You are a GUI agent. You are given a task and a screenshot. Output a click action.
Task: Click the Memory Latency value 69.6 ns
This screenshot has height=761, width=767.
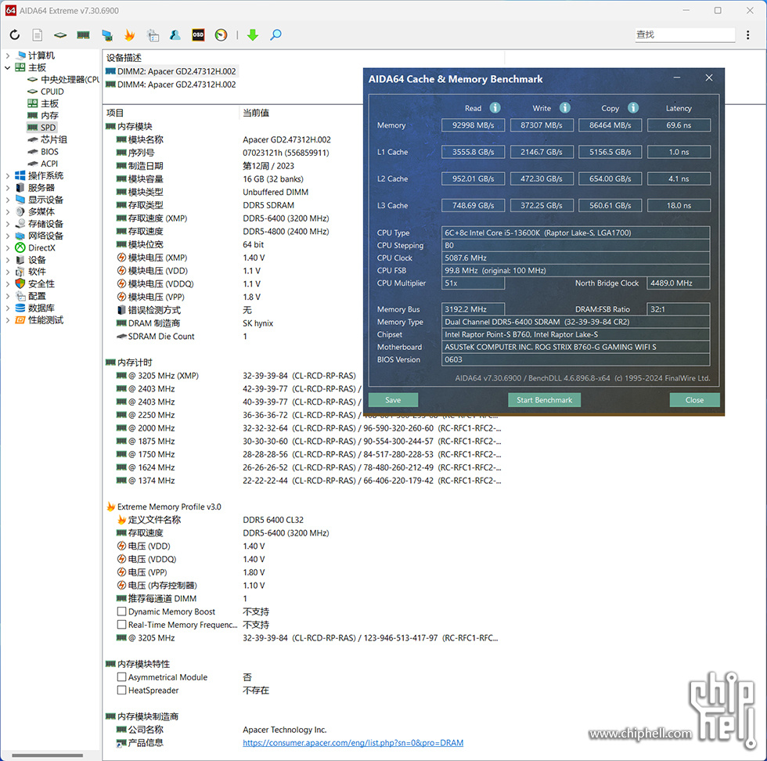(x=679, y=125)
